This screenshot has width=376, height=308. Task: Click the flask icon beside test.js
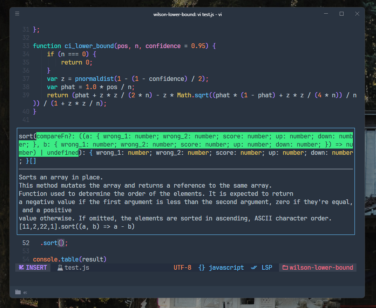[60, 268]
